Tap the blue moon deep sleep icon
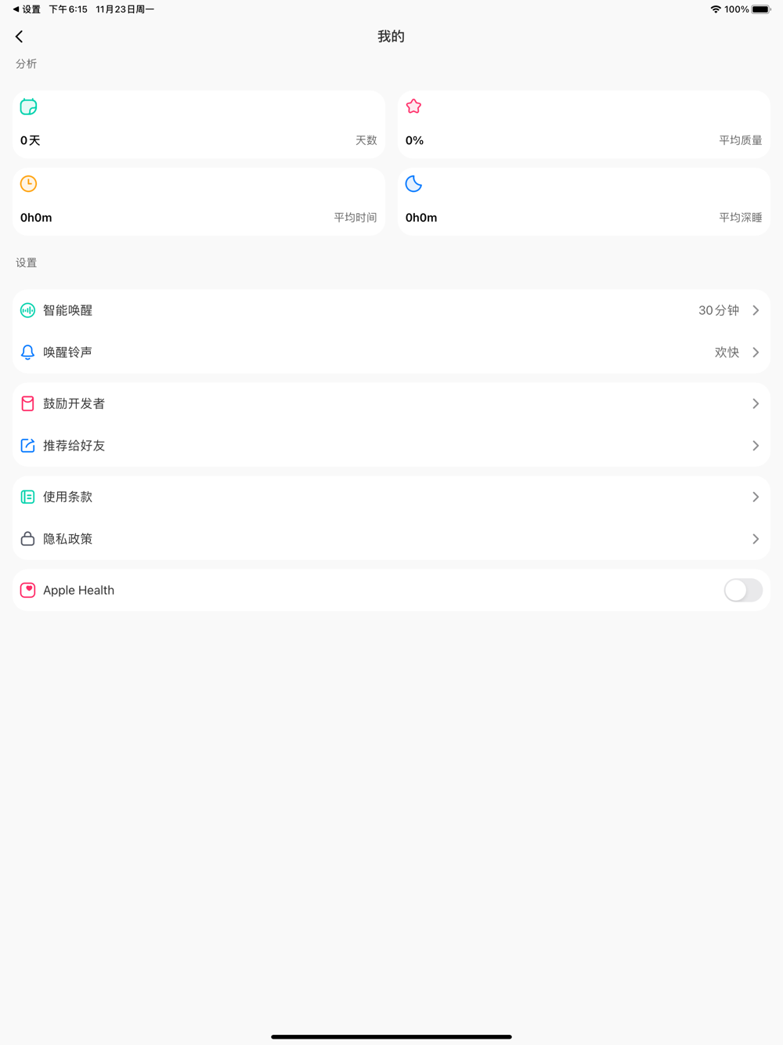 click(413, 183)
